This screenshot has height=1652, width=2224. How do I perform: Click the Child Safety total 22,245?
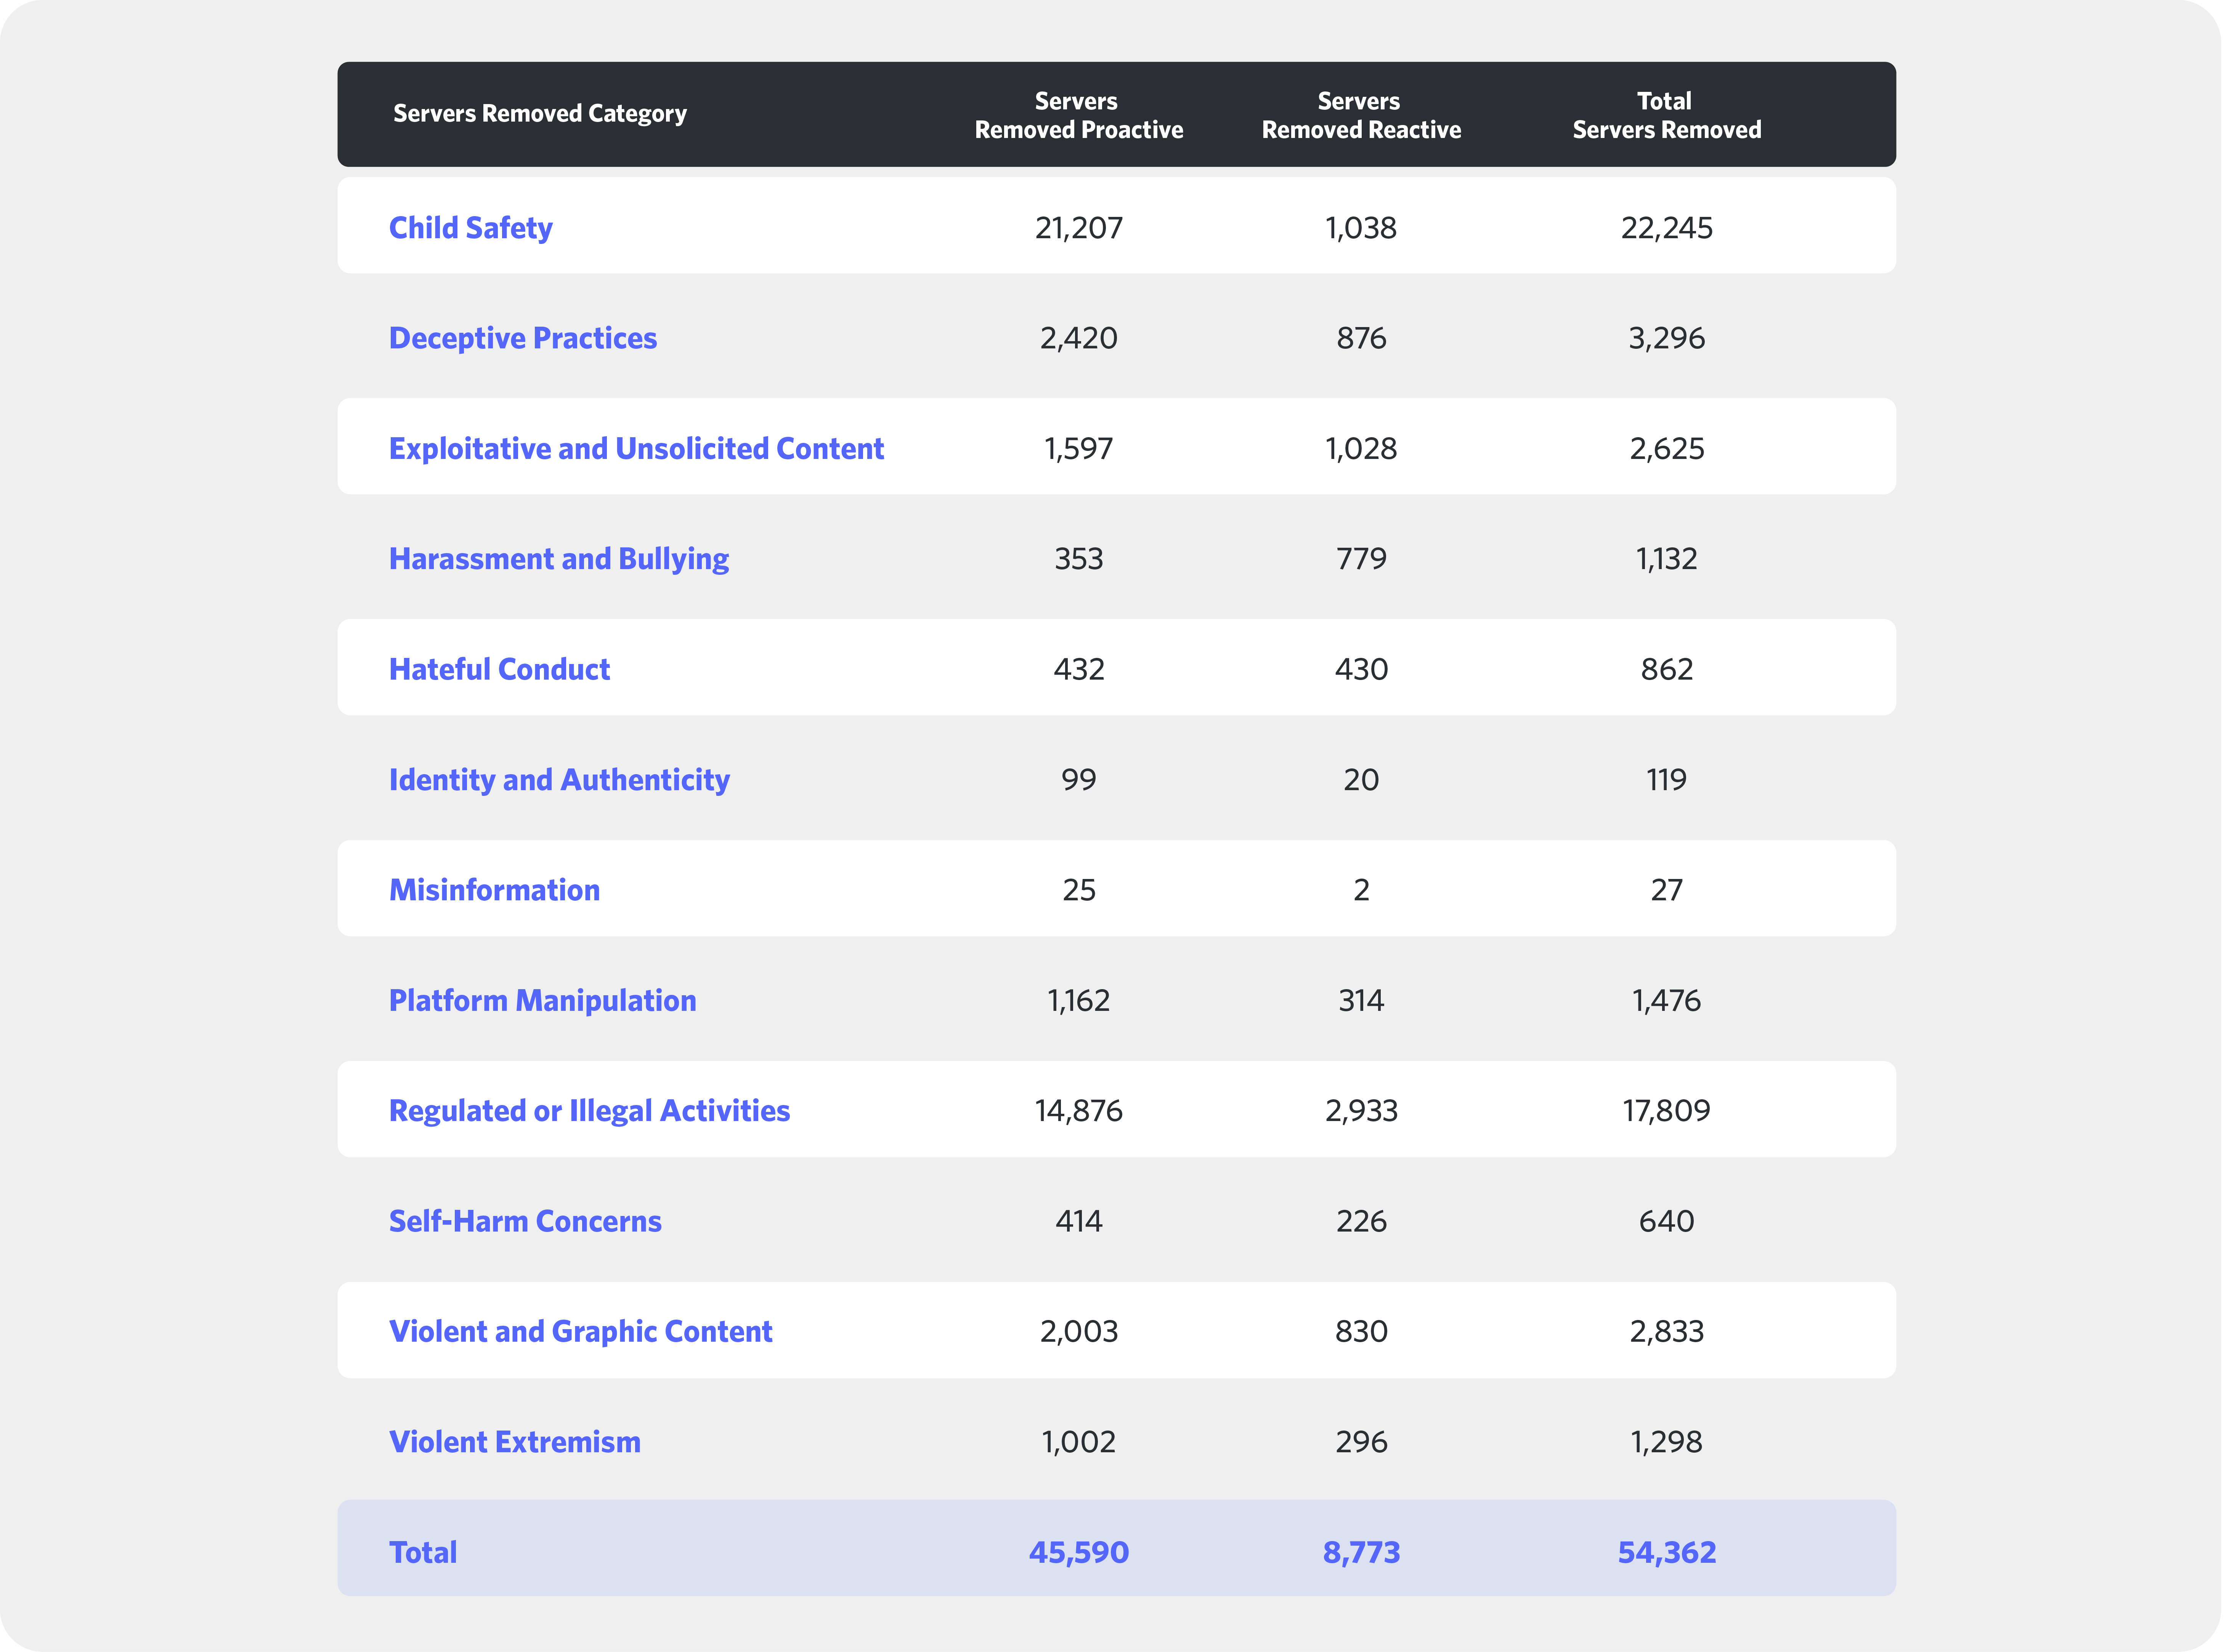coord(1666,228)
